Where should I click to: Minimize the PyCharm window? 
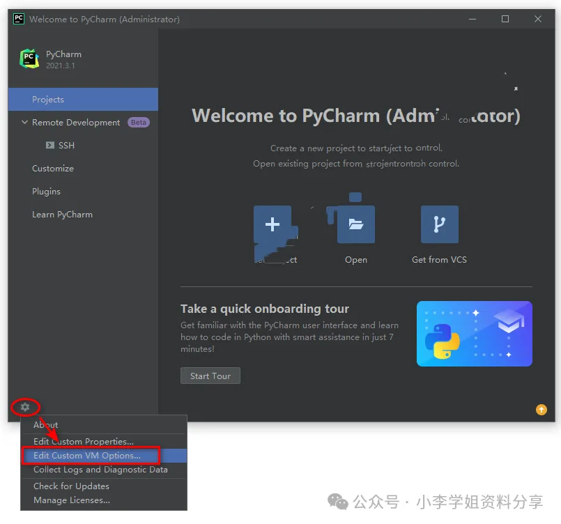tap(472, 19)
